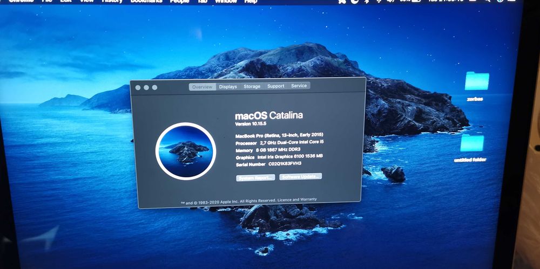Click 'MacBook Pro (Retina, 13-inch, Early 2015)' text
540x269 pixels.
click(279, 135)
